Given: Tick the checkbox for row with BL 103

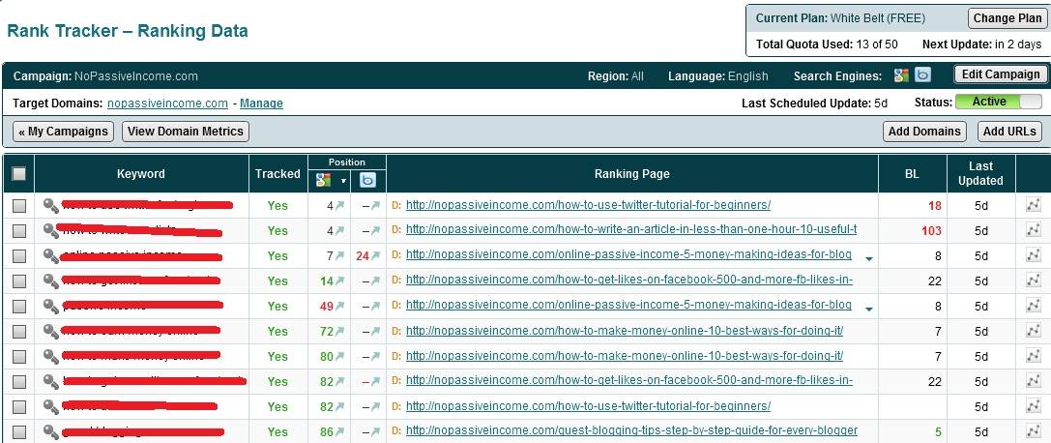Looking at the screenshot, I should (19, 230).
